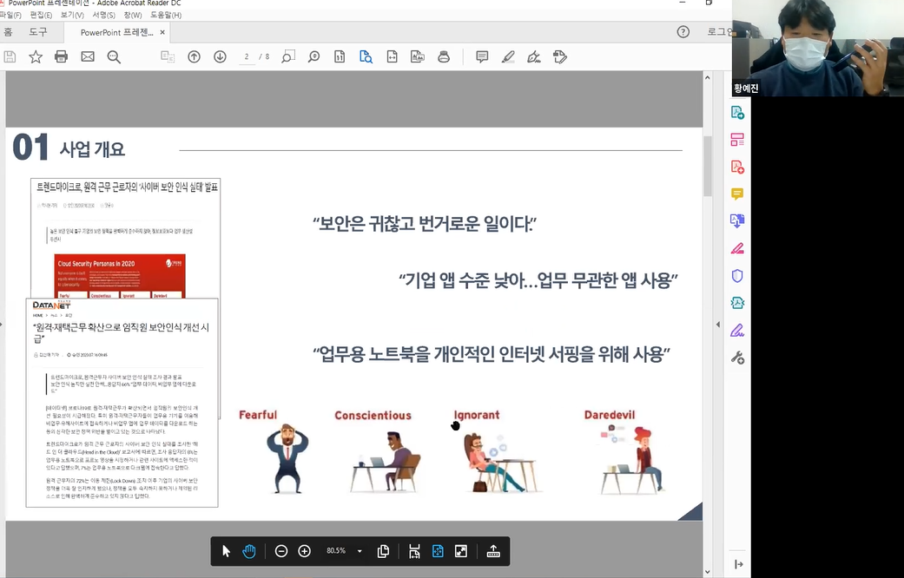Screen dimensions: 904x578
Task: Click the bookmark star icon
Action: (x=36, y=57)
